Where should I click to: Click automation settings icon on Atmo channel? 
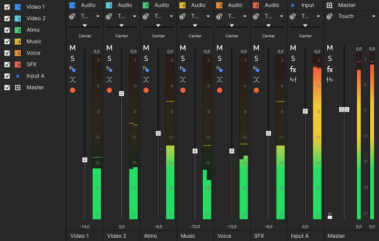point(145,16)
